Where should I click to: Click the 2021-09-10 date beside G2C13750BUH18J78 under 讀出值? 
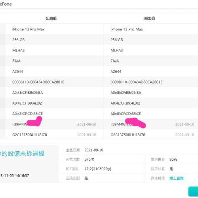[x=185, y=135]
